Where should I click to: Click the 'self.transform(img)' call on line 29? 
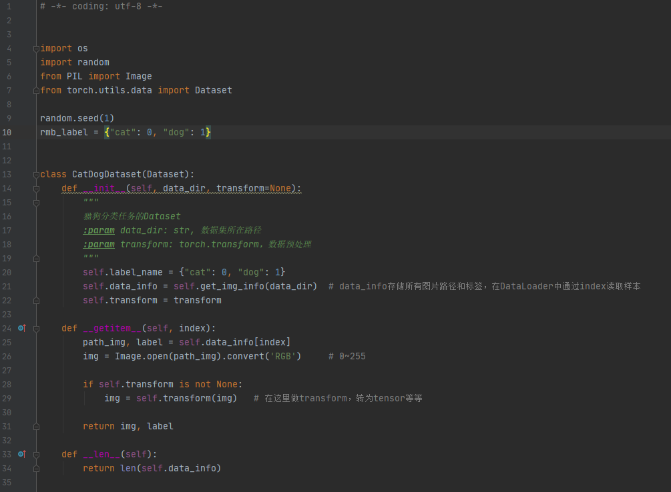coord(186,399)
